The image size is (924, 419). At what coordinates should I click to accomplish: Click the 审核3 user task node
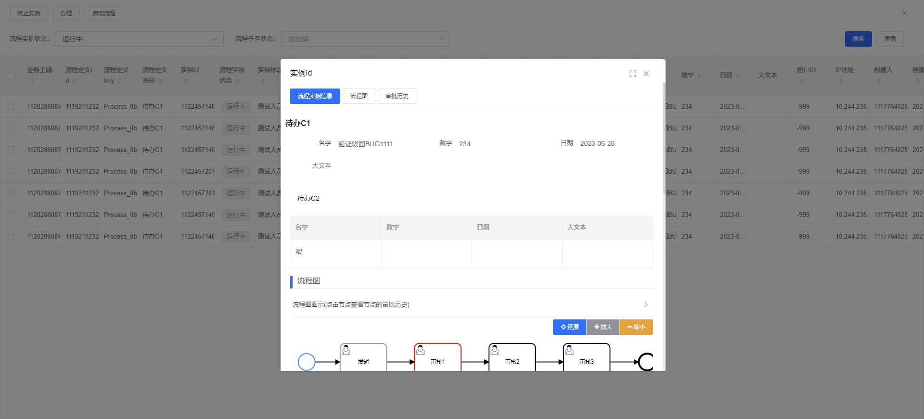pyautogui.click(x=586, y=358)
